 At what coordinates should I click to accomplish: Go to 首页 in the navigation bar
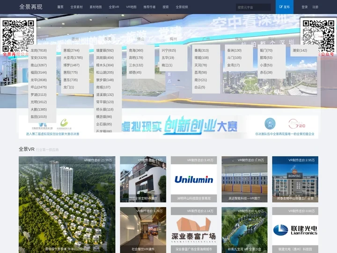pyautogui.click(x=60, y=7)
